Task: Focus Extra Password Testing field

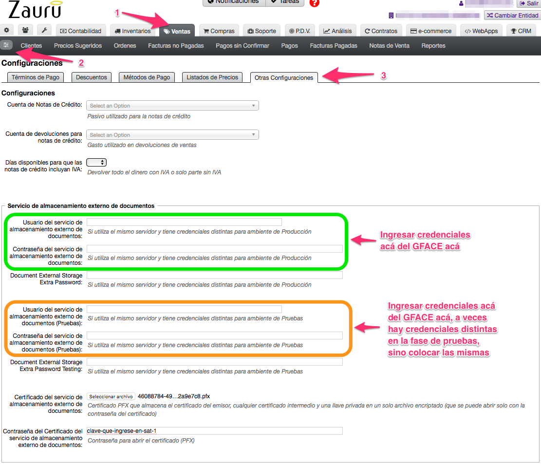Action: click(215, 362)
